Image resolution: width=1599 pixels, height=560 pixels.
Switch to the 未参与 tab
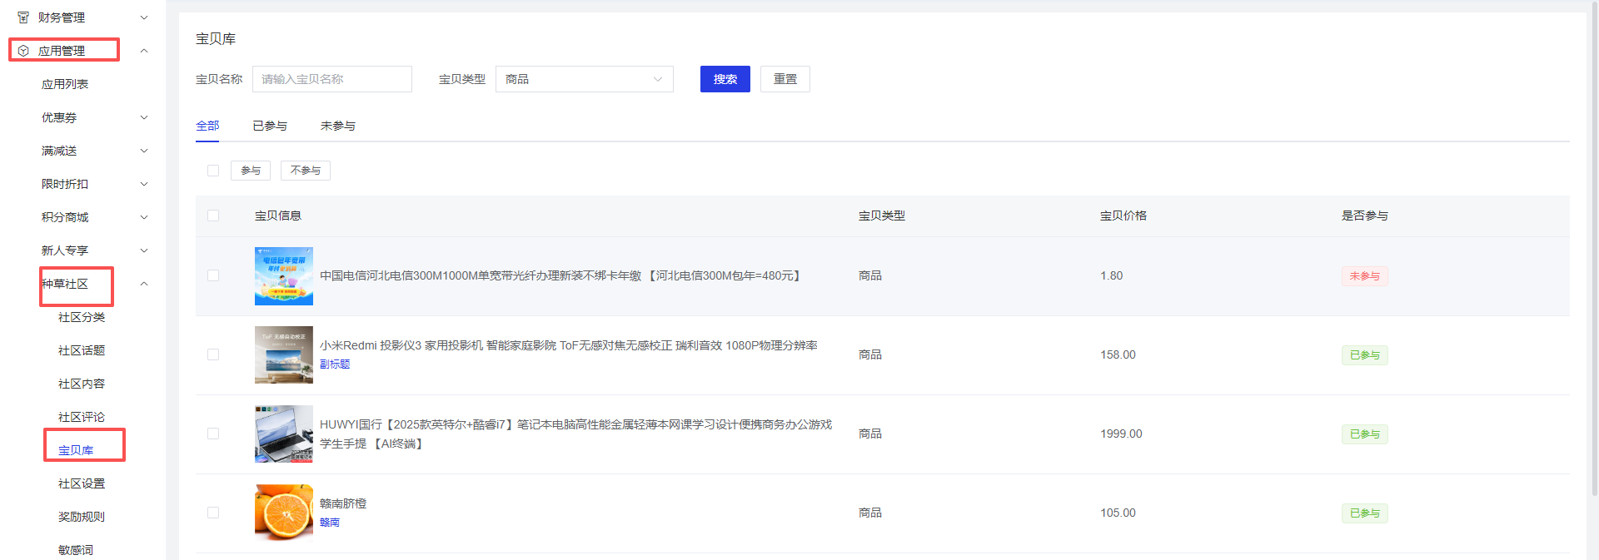coord(337,126)
